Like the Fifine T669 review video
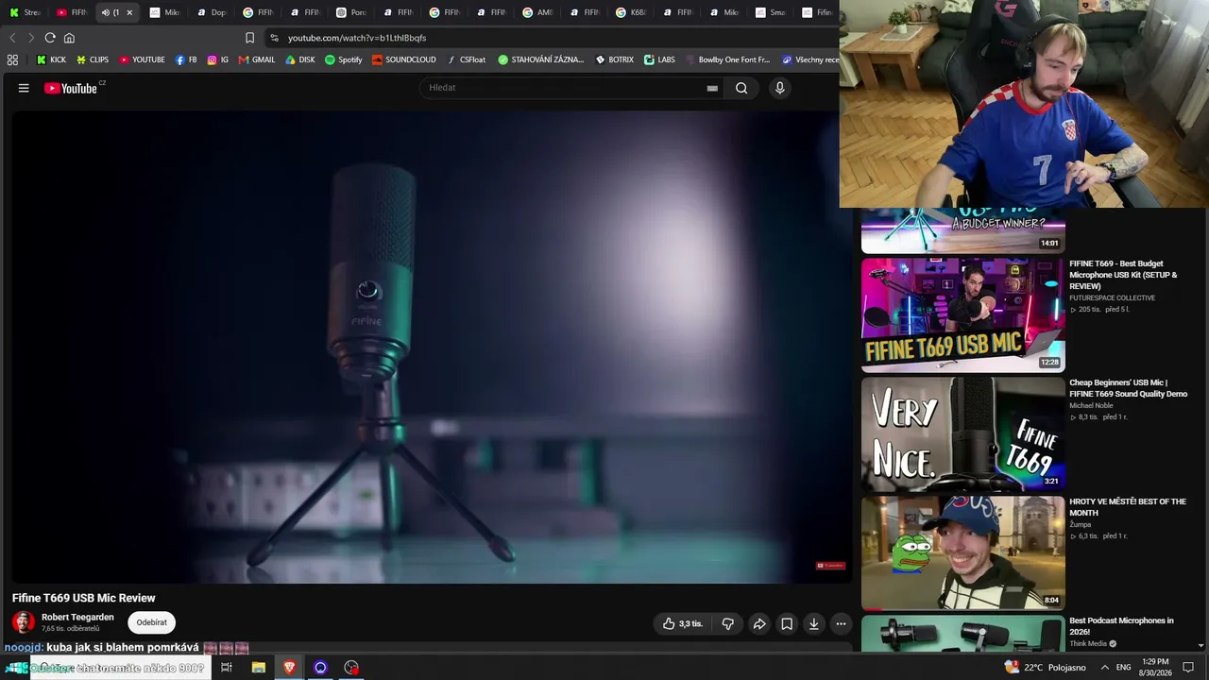The width and height of the screenshot is (1209, 680). [682, 623]
